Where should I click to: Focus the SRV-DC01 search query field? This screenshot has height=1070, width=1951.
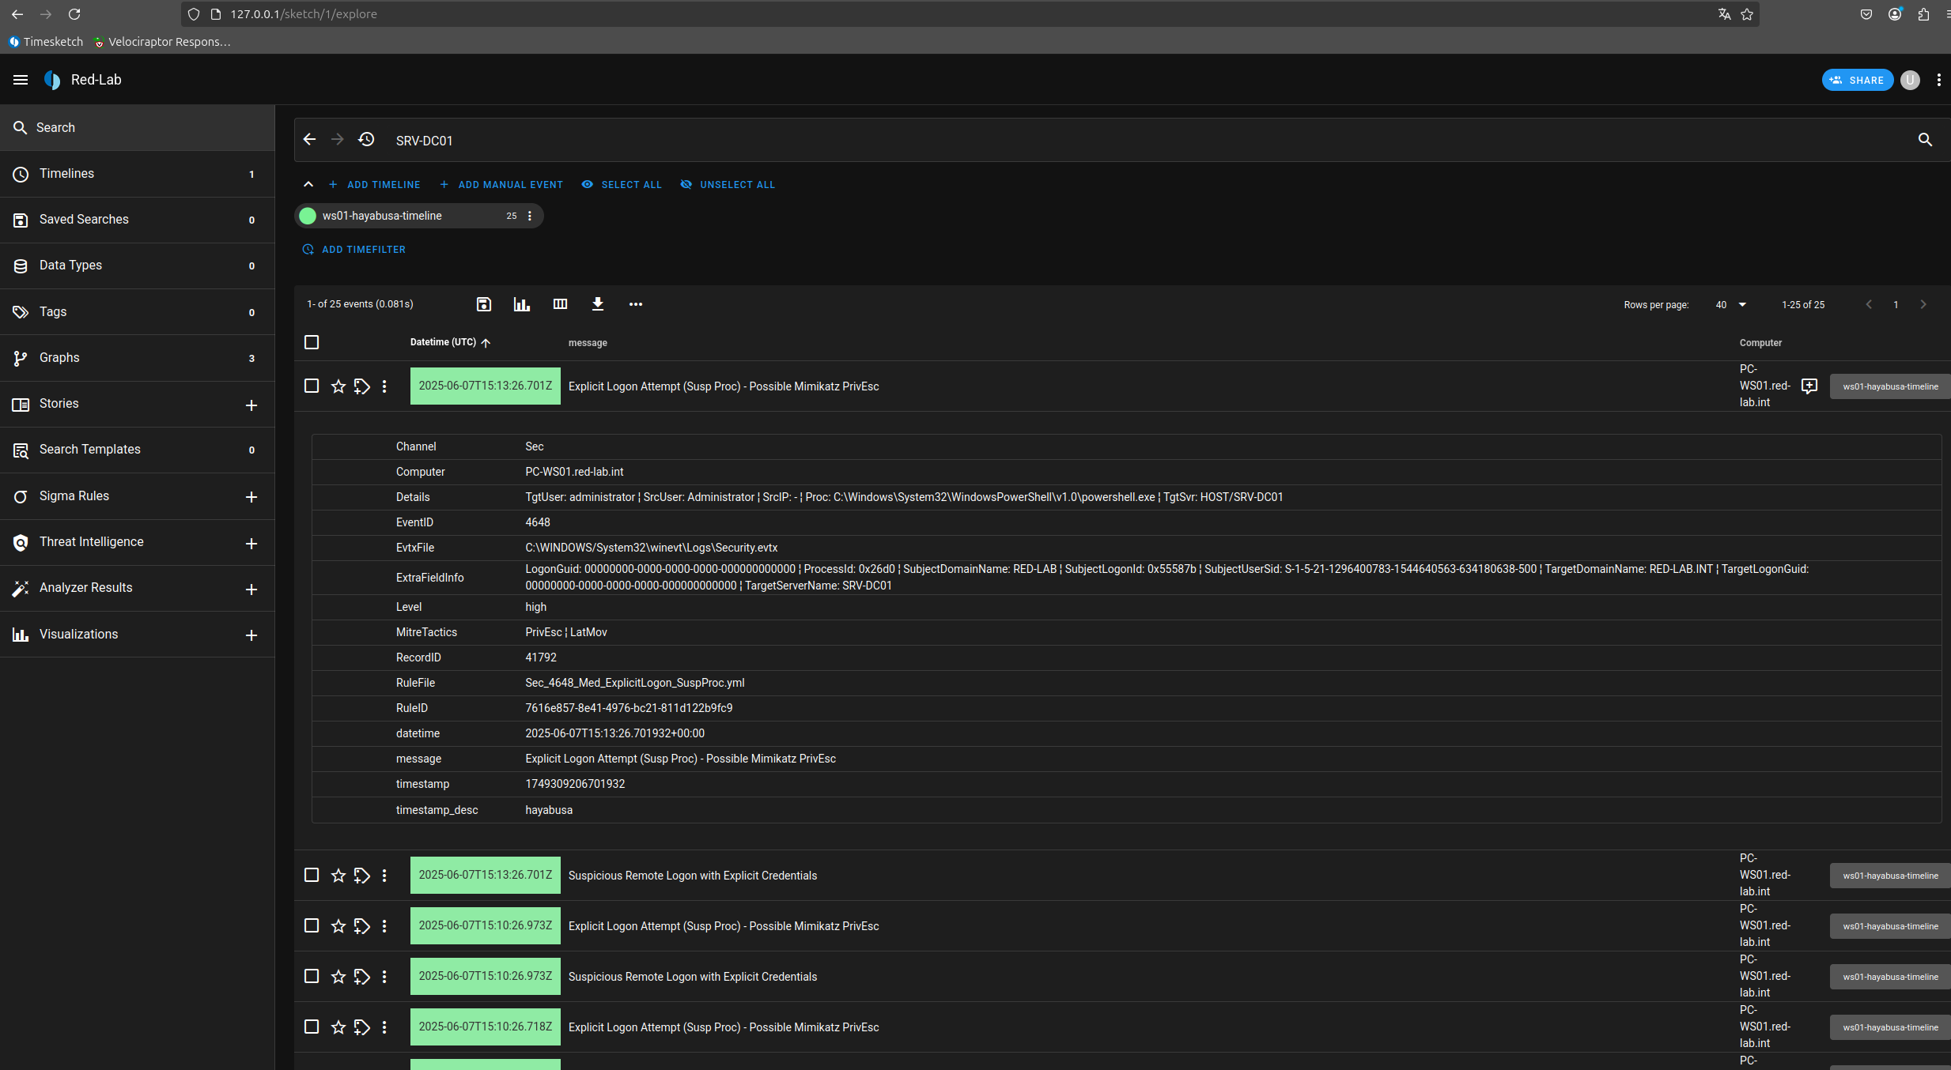tap(1147, 141)
